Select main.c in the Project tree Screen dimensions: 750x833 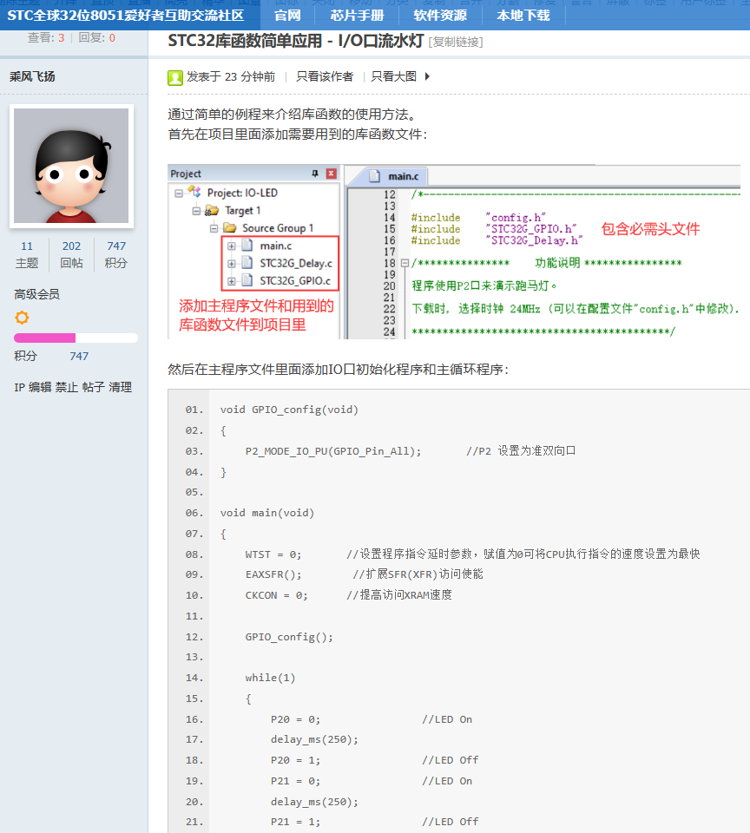(x=276, y=246)
